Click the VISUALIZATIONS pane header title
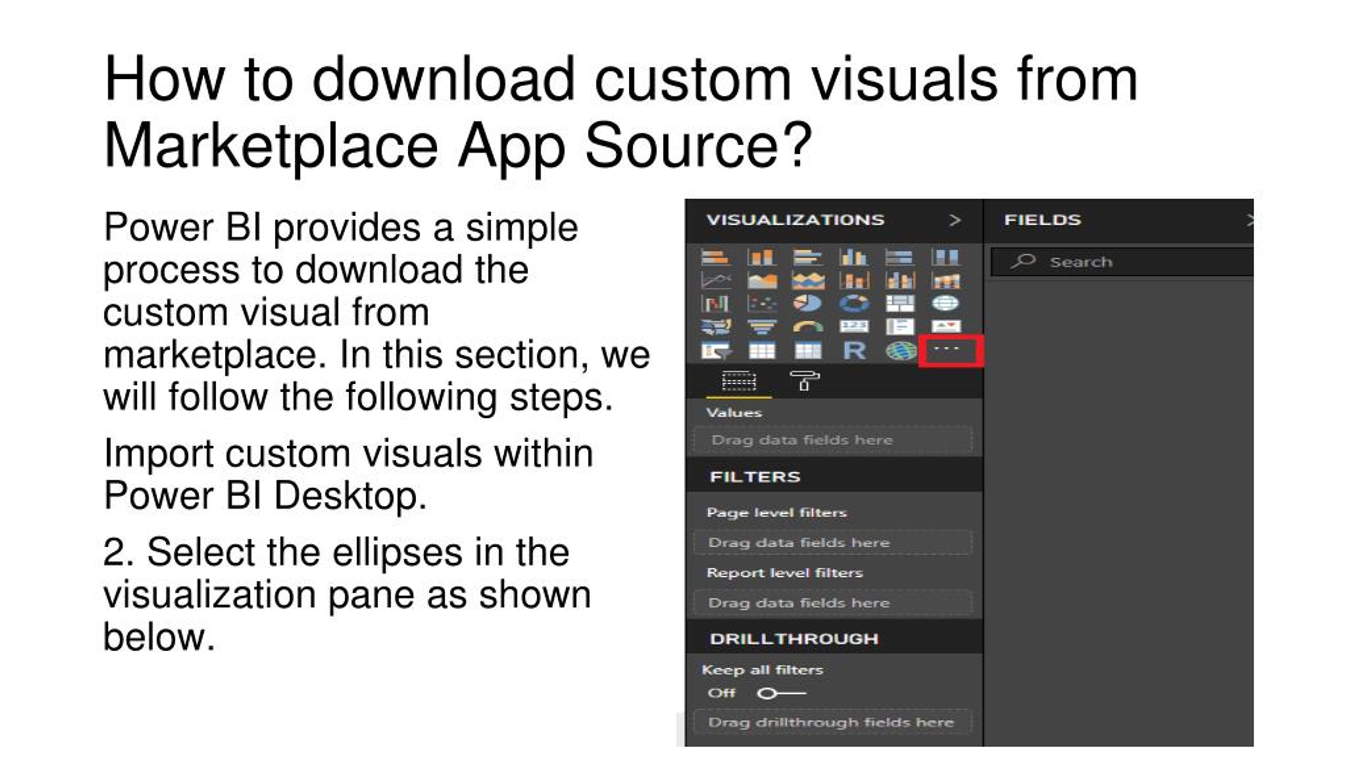The image size is (1347, 757). (796, 220)
